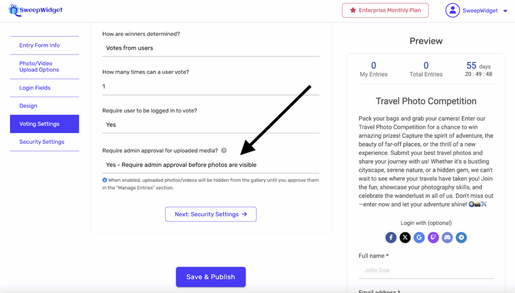Open the 'How are winners determined' dropdown
Image resolution: width=515 pixels, height=293 pixels.
(211, 48)
